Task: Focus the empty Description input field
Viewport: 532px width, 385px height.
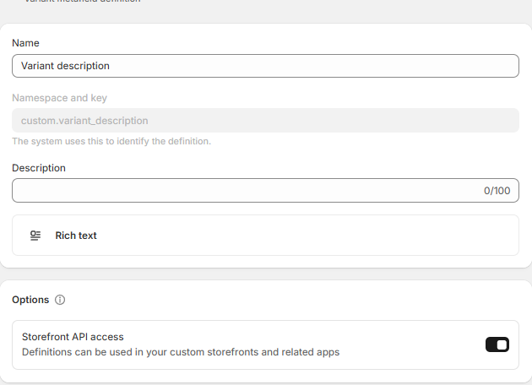Action: point(245,191)
